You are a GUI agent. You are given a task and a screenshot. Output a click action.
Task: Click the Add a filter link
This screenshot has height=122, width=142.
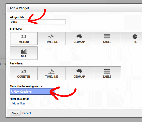tap(18, 103)
